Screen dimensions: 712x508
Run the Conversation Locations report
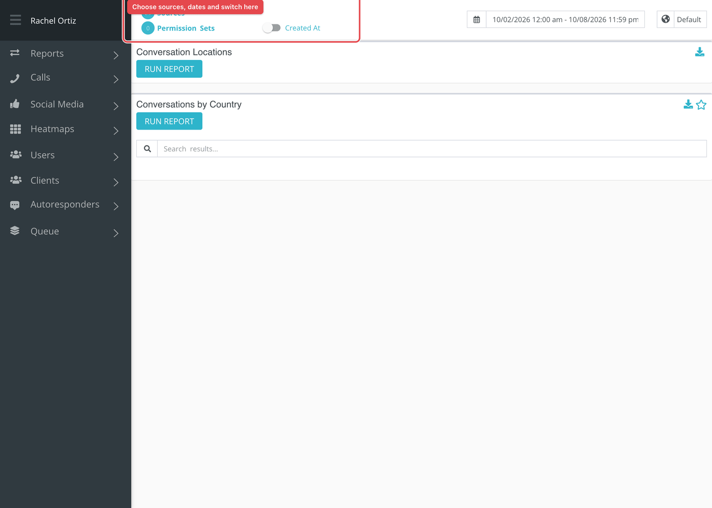pos(169,69)
